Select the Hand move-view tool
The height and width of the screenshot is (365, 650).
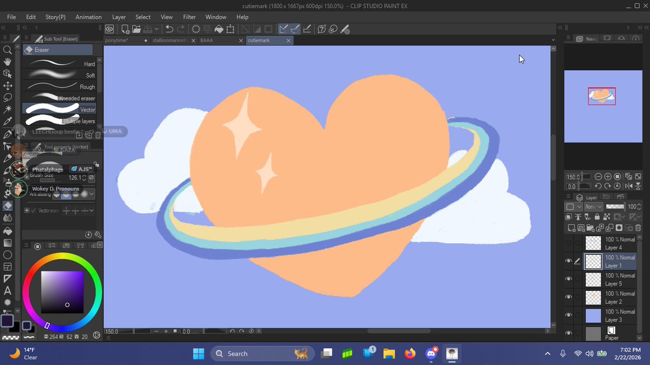(8, 62)
